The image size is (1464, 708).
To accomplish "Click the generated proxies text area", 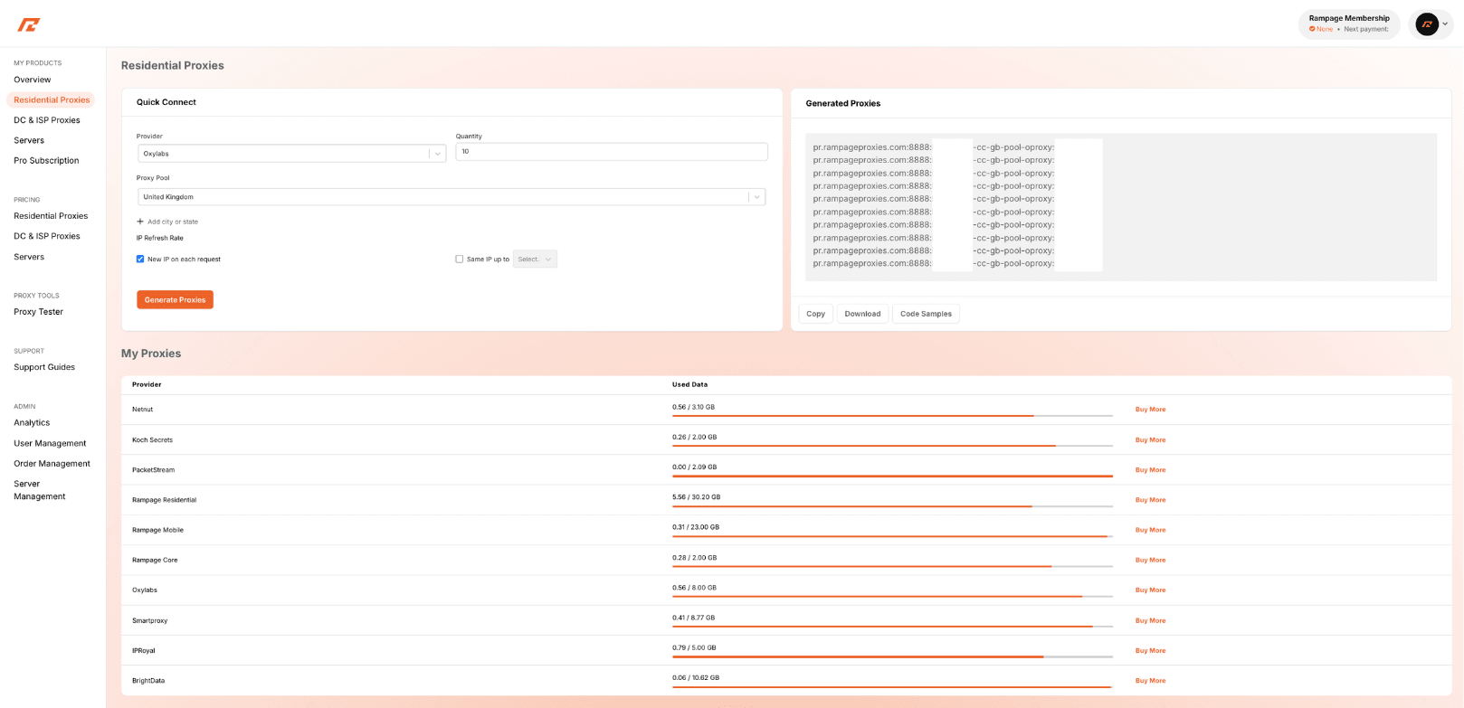I will 1121,206.
